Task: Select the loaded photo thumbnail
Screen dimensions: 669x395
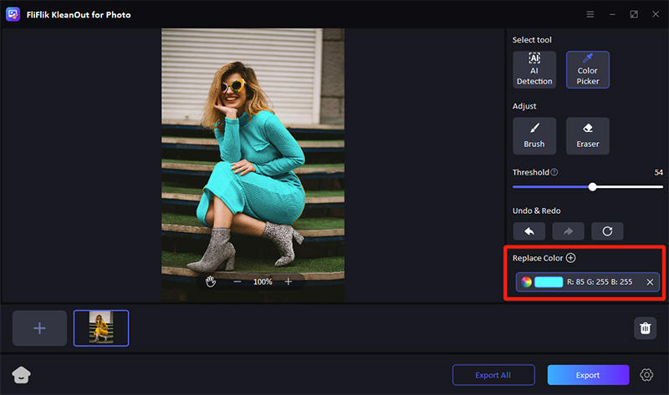Action: click(x=101, y=328)
